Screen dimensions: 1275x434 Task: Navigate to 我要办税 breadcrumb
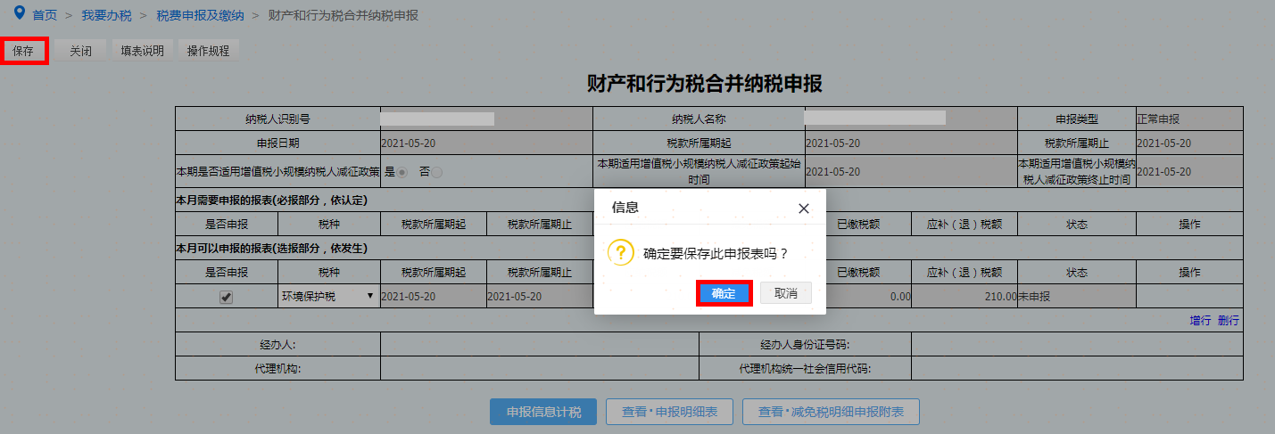[x=106, y=15]
